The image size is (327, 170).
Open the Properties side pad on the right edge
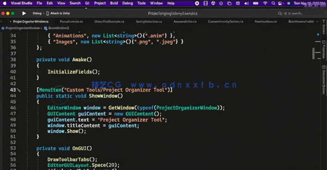tap(324, 49)
